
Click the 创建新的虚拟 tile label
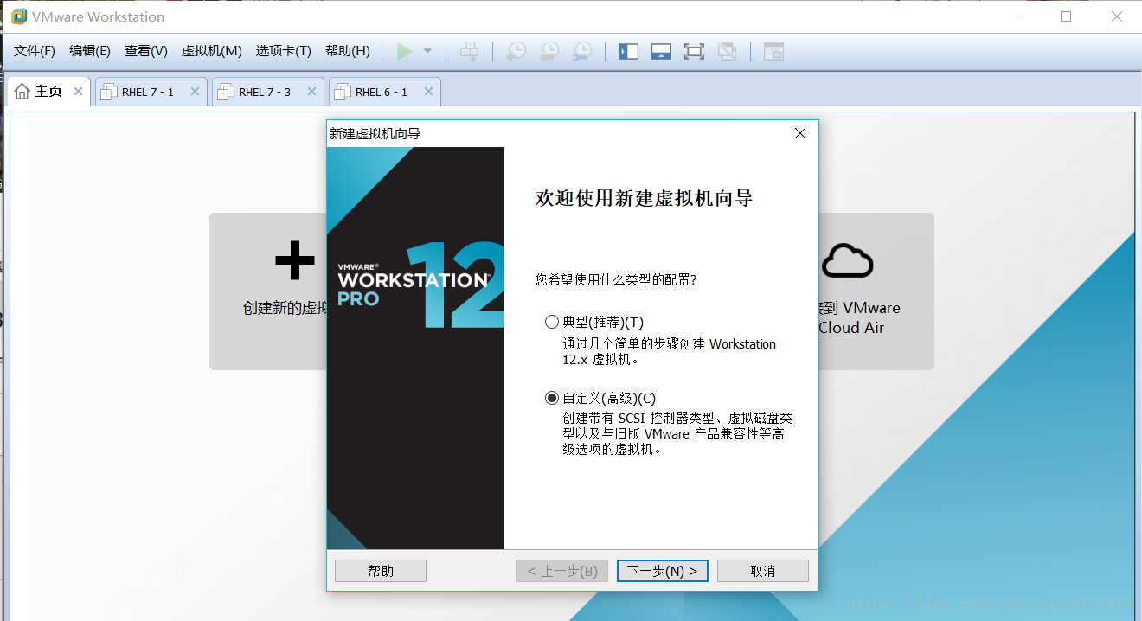(x=285, y=308)
